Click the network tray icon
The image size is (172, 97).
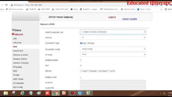164,93
